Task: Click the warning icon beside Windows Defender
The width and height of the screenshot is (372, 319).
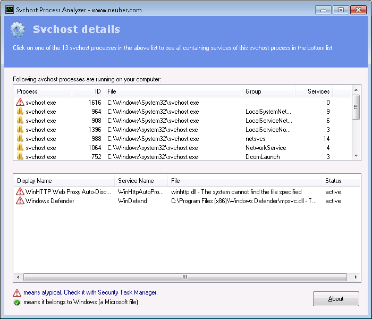Action: coord(20,201)
